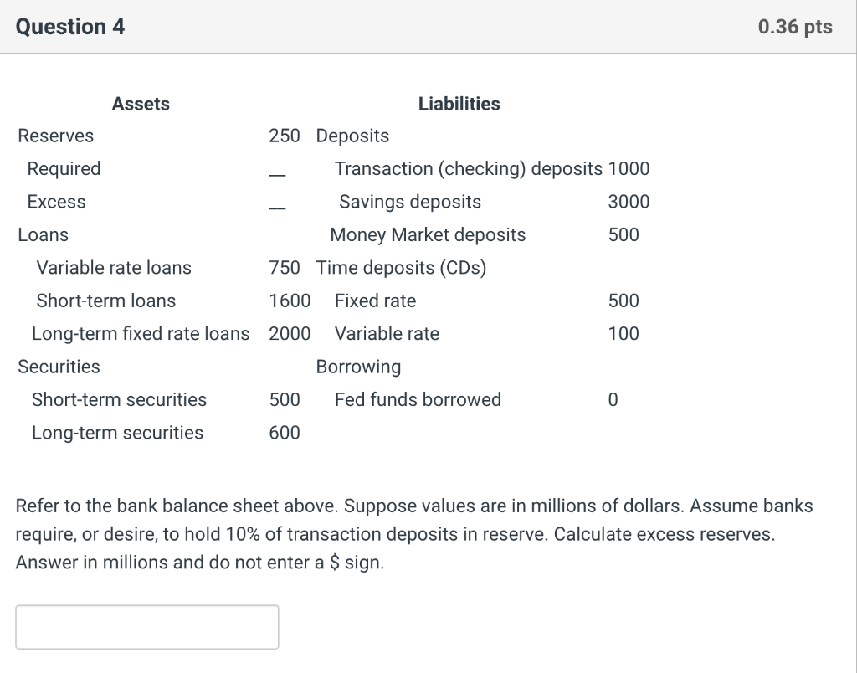Screen dimensions: 857x673
Task: Click the Variable rate loans value 750
Action: (x=286, y=268)
